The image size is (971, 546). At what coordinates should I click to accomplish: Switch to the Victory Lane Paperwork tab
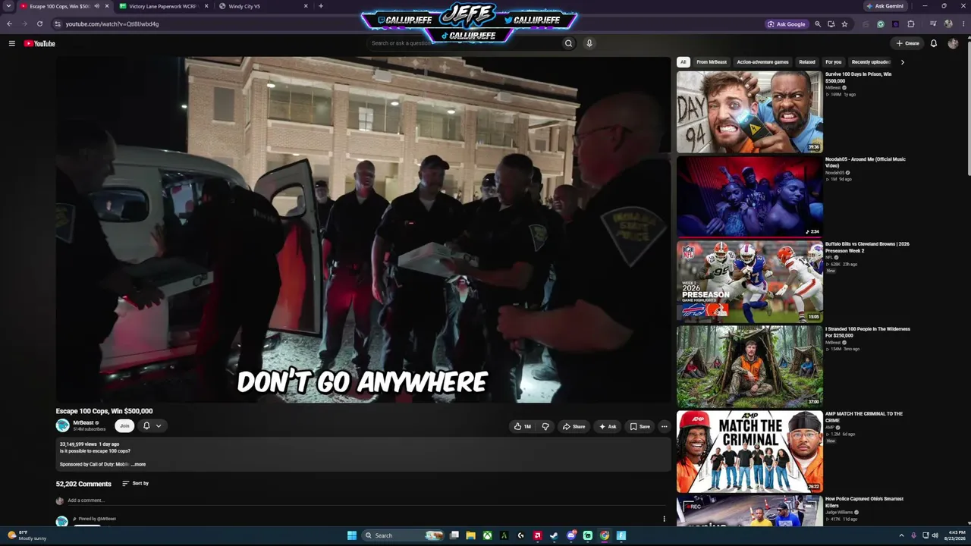(162, 6)
